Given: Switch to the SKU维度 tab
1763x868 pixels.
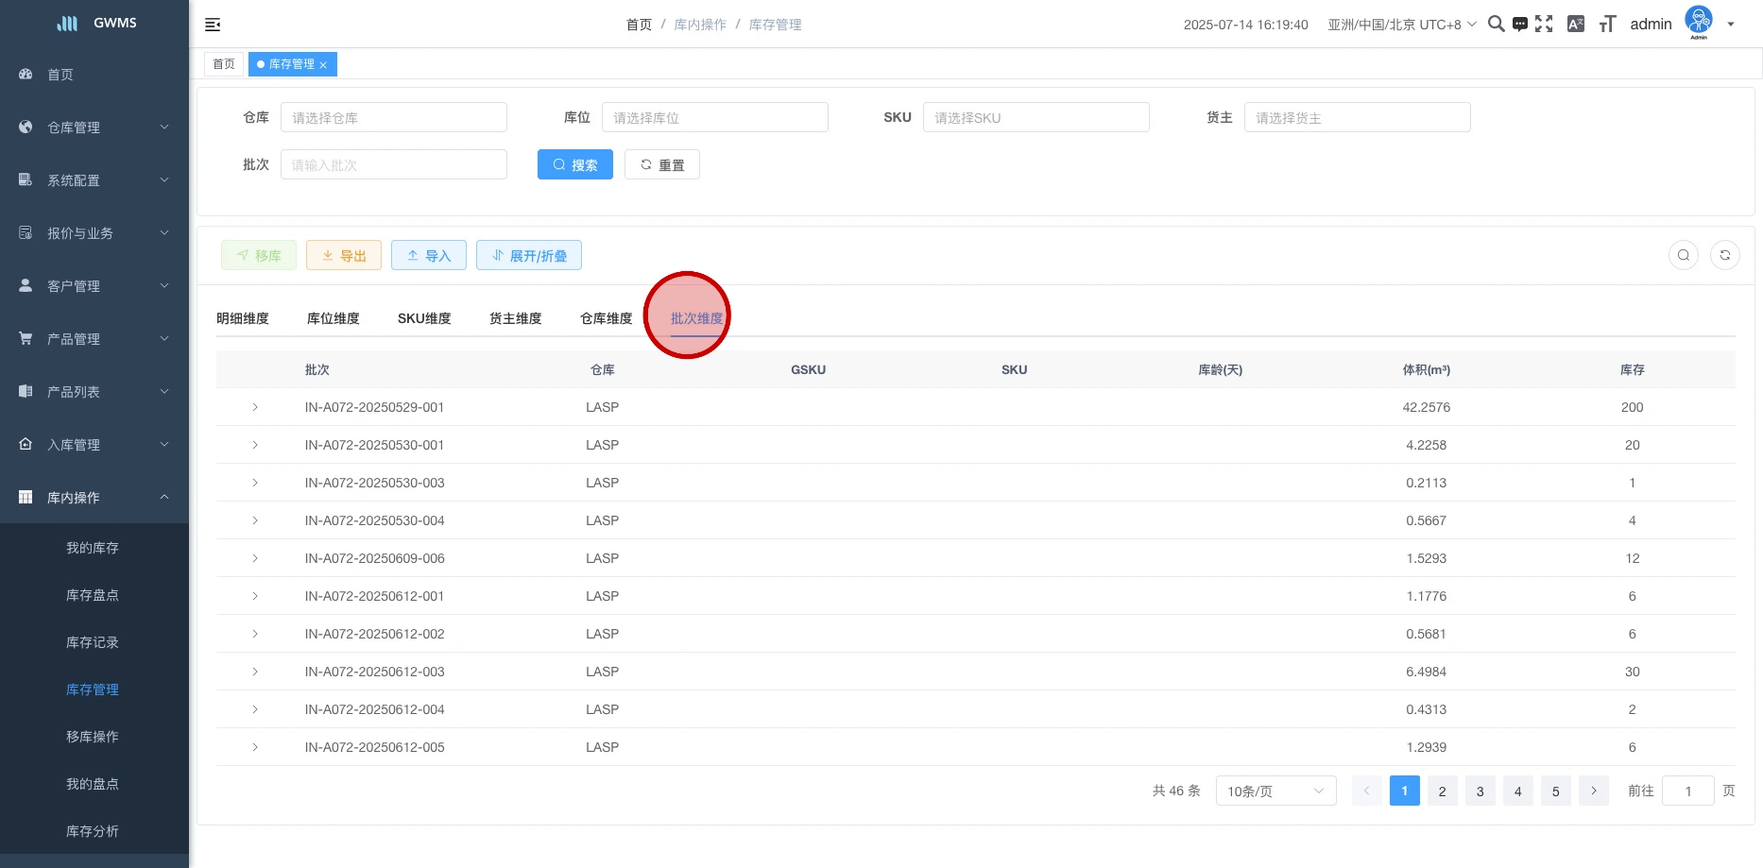Looking at the screenshot, I should coord(423,318).
